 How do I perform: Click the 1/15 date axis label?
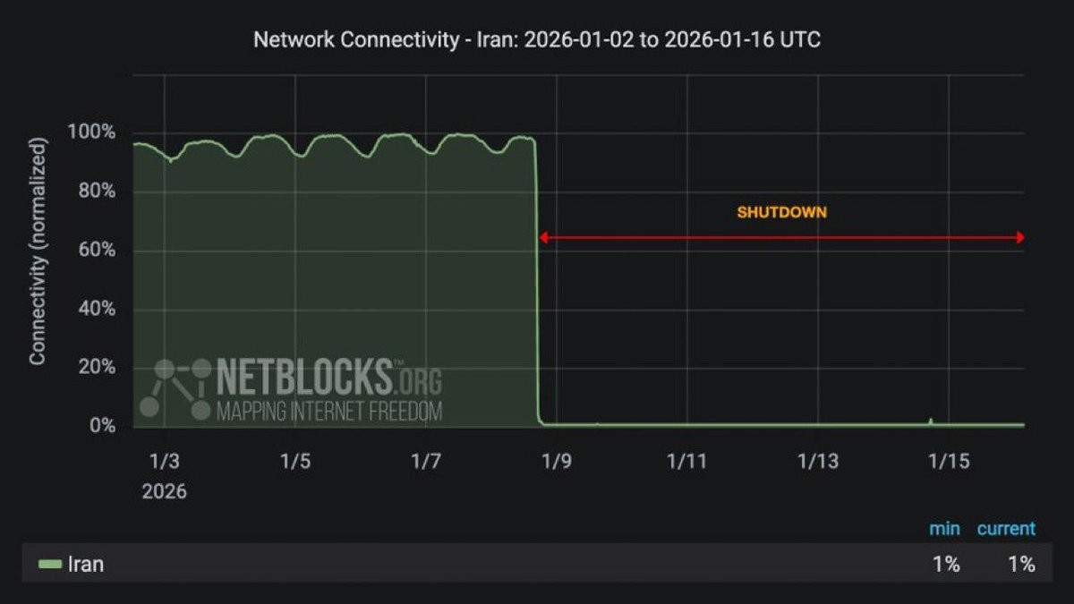coord(949,462)
